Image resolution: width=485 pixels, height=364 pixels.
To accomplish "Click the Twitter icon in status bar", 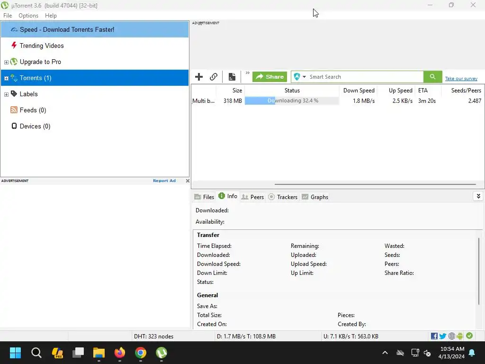I will point(443,336).
